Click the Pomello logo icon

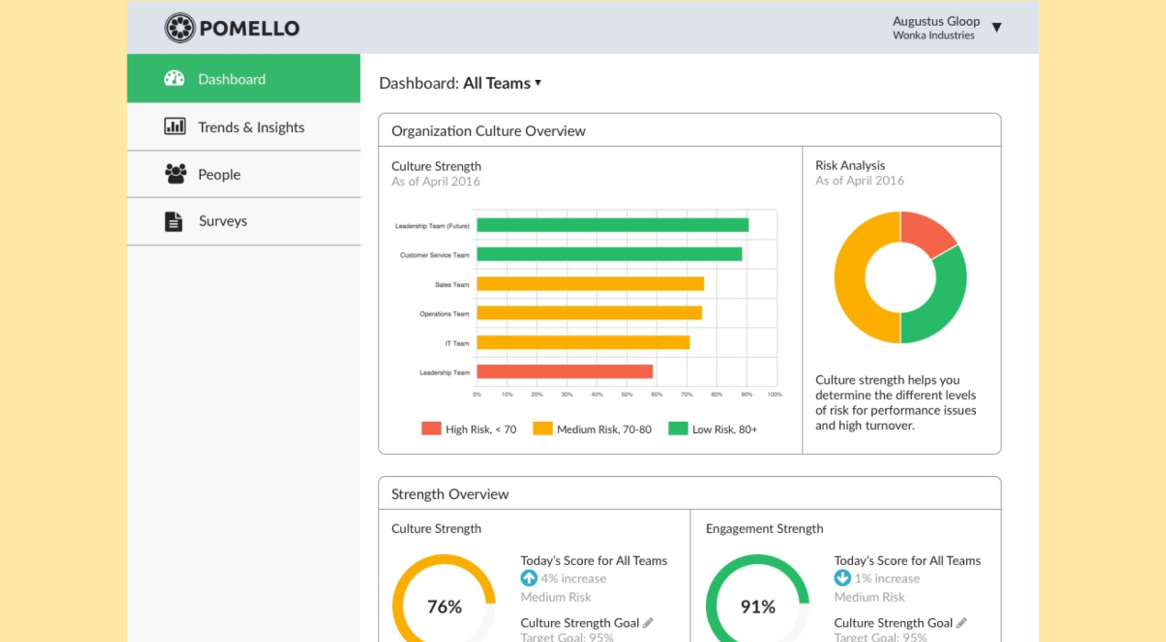(180, 28)
